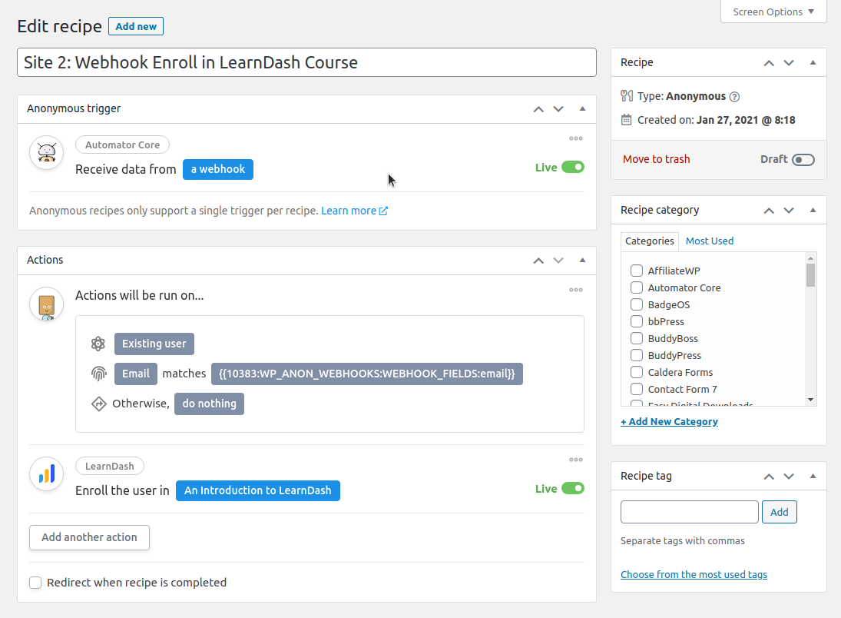Image resolution: width=841 pixels, height=618 pixels.
Task: Open the 'a webhook' trigger selector
Action: click(x=218, y=169)
